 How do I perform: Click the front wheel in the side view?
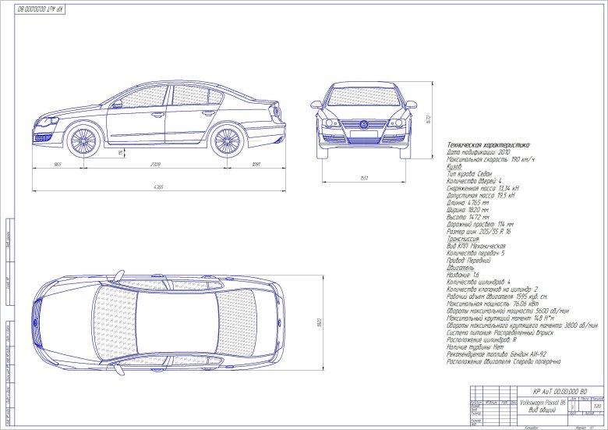point(83,140)
